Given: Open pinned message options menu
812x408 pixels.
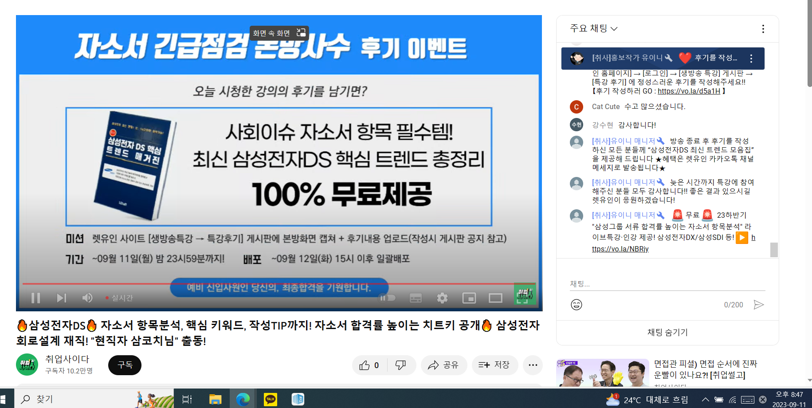Looking at the screenshot, I should pyautogui.click(x=751, y=58).
